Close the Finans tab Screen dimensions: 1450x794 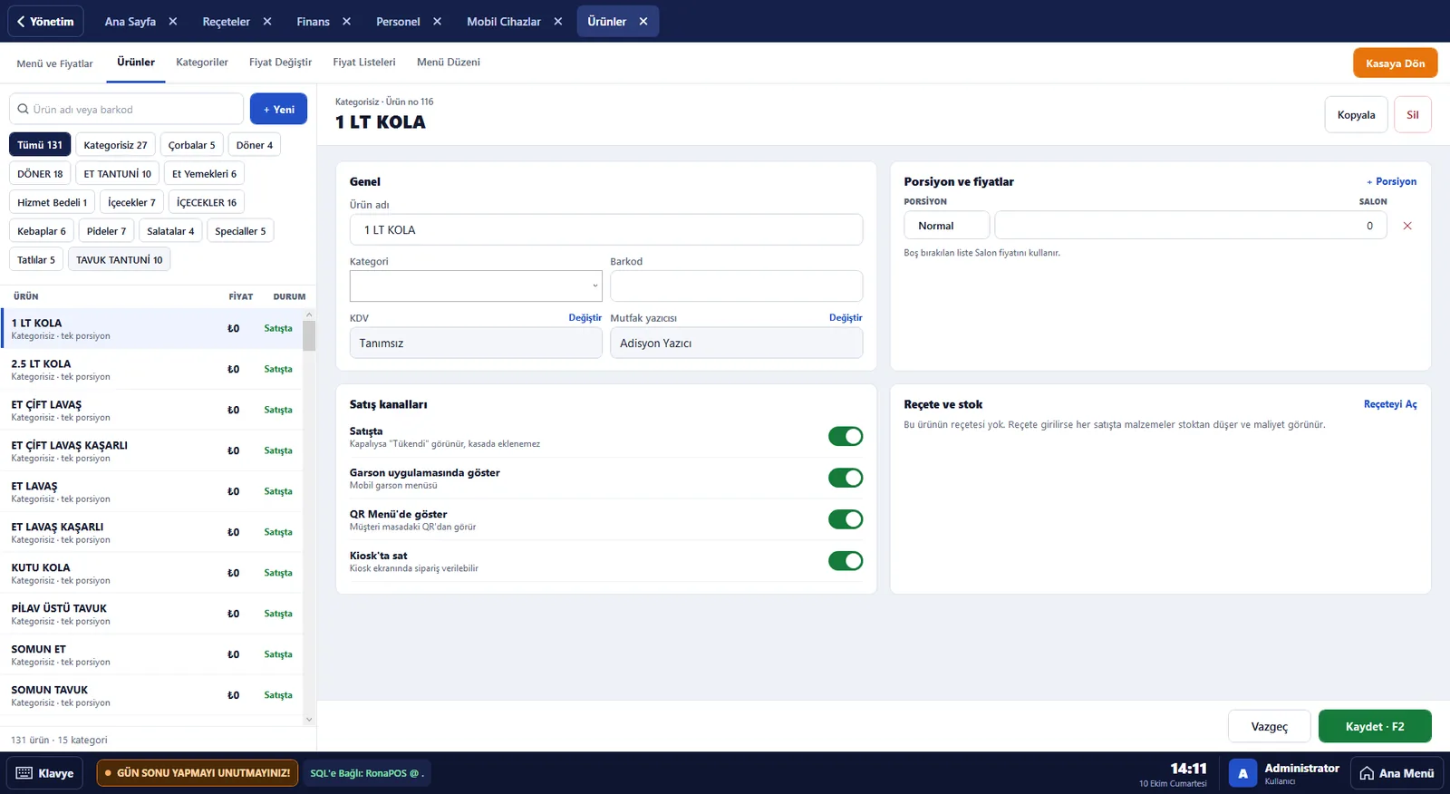coord(346,22)
